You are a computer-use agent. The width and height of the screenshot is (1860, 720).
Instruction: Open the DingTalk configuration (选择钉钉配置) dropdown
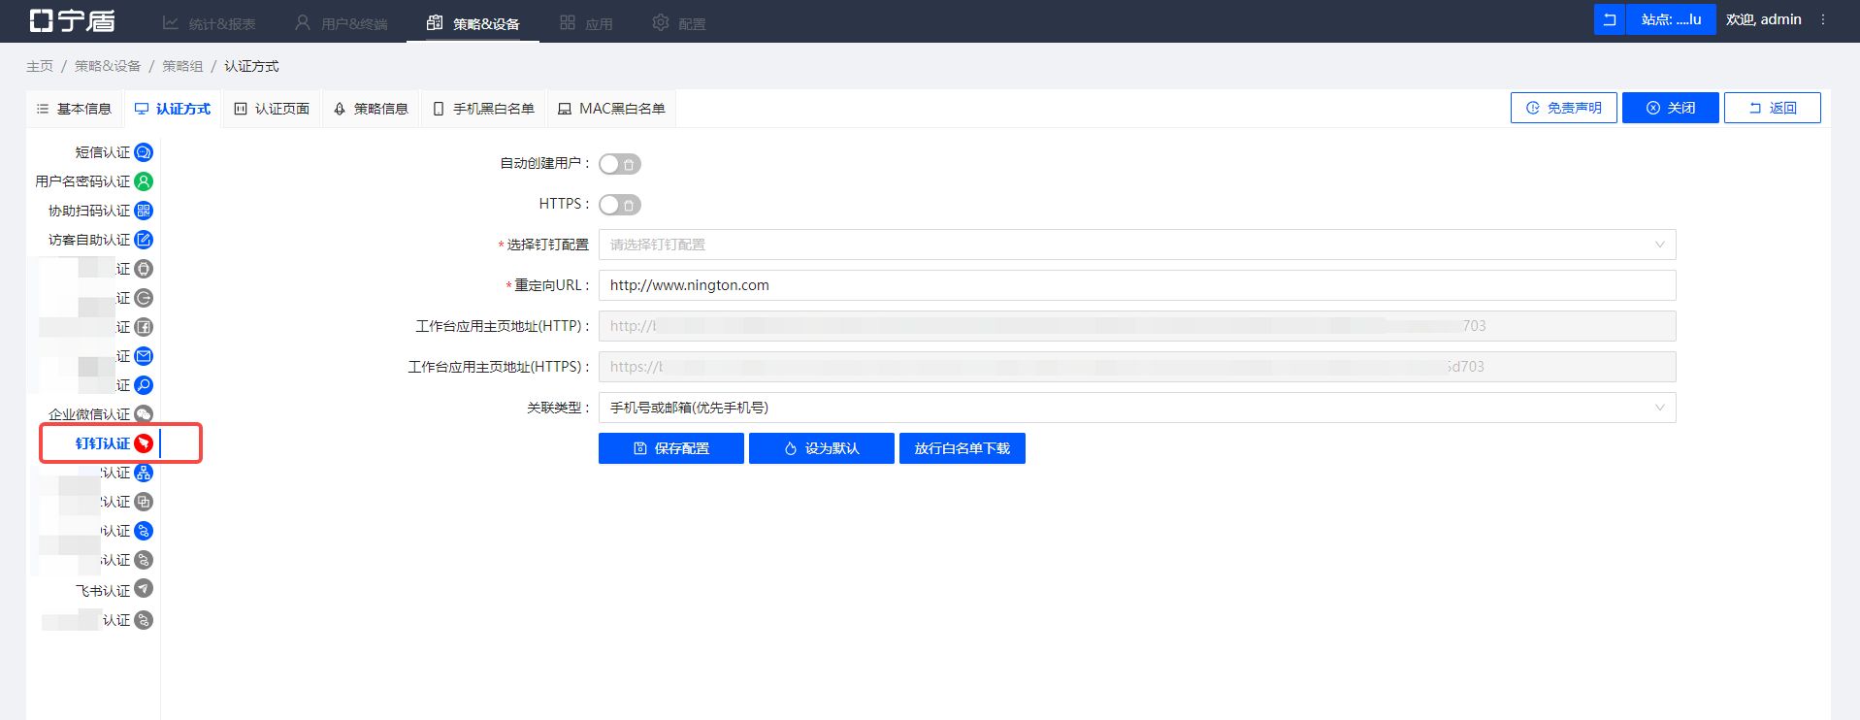click(1136, 245)
